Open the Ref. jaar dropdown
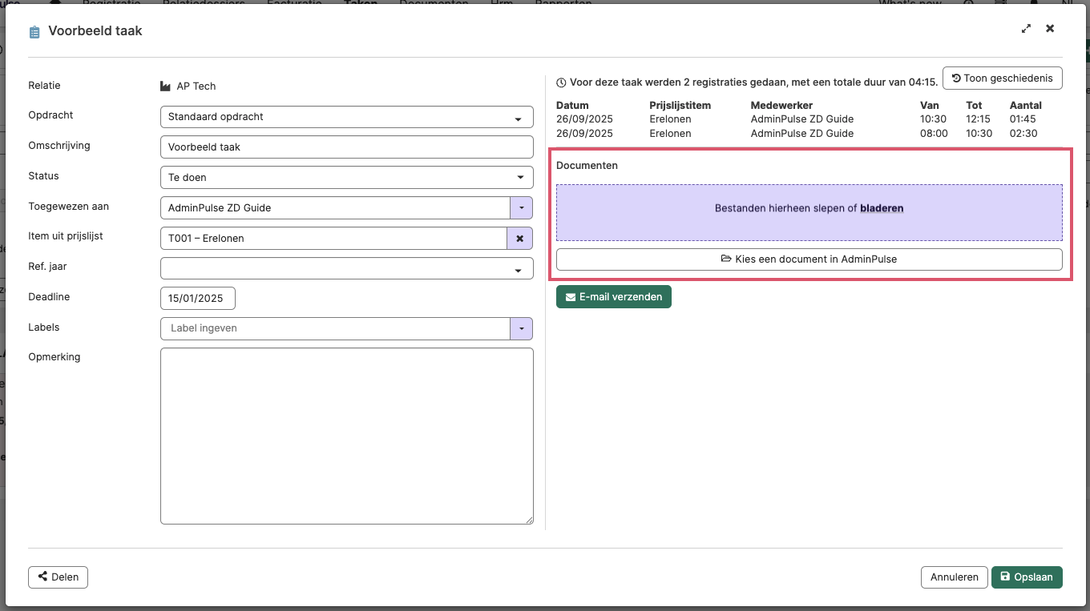The width and height of the screenshot is (1090, 611). tap(346, 268)
